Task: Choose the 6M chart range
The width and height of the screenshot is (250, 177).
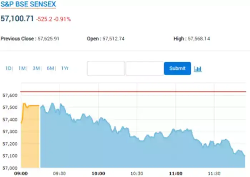Action: [x=50, y=68]
